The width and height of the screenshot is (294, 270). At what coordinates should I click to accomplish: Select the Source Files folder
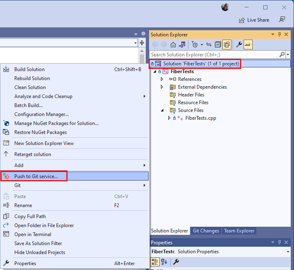[x=191, y=110]
